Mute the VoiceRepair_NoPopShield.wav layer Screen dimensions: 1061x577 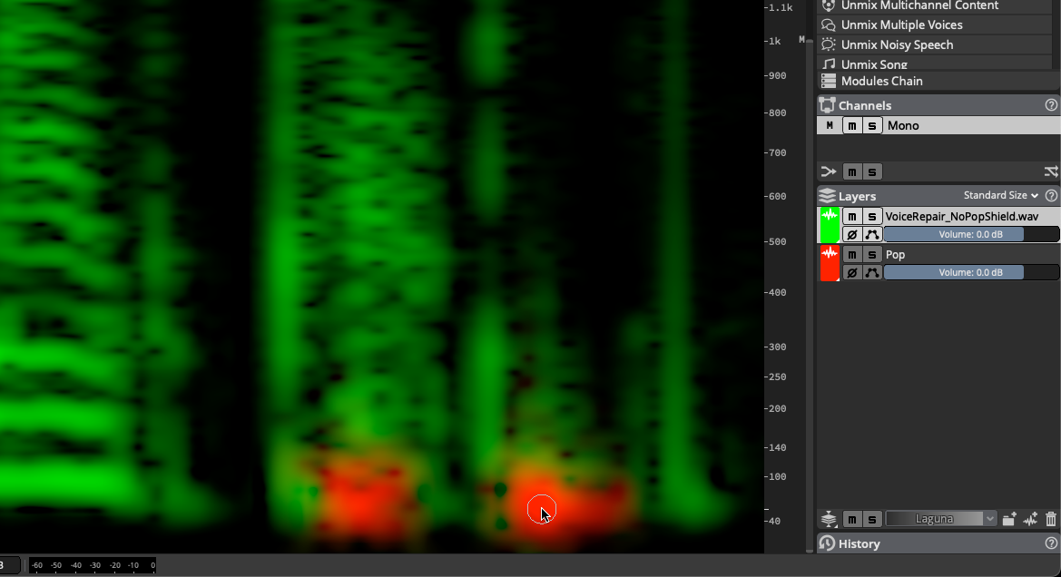[851, 216]
